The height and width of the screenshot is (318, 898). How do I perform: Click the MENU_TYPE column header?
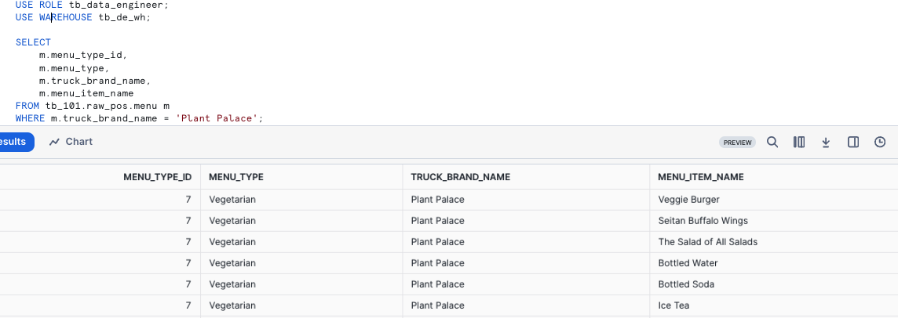pyautogui.click(x=236, y=177)
